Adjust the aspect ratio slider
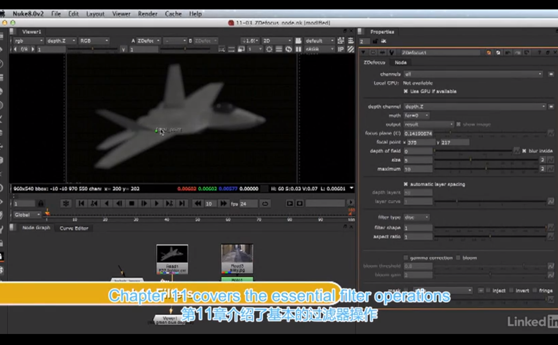This screenshot has width=558, height=345. pos(490,237)
